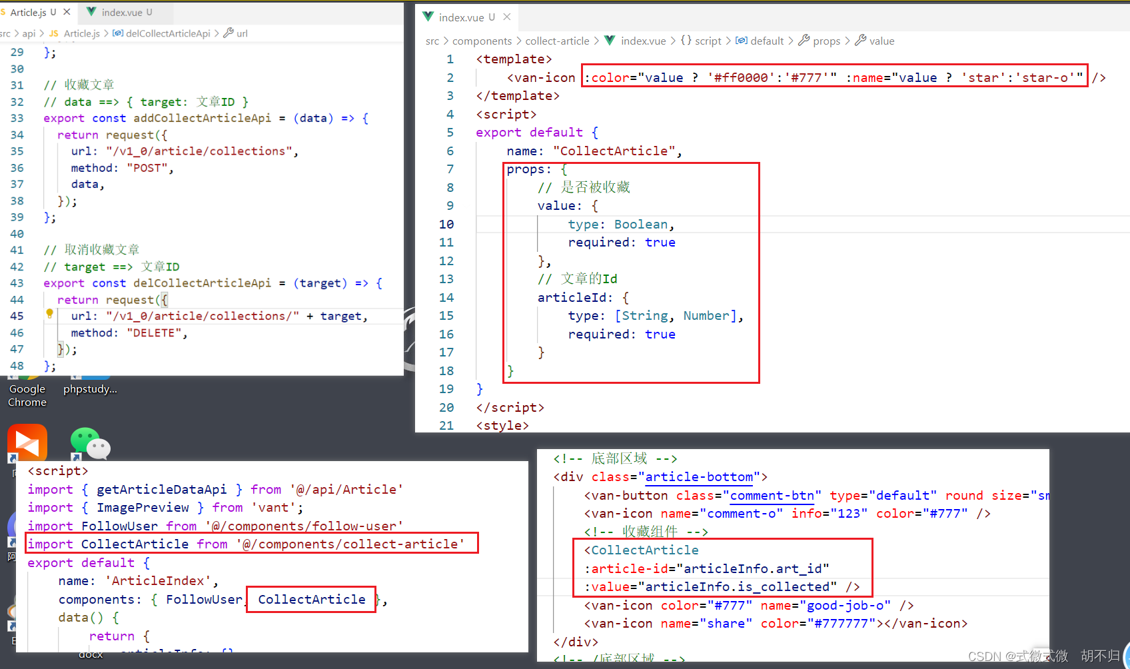
Task: Click the ImagePreview import from vant
Action: point(143,508)
